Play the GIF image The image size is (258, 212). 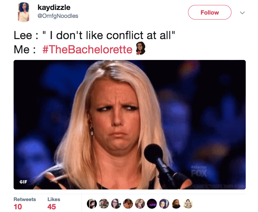pyautogui.click(x=129, y=125)
